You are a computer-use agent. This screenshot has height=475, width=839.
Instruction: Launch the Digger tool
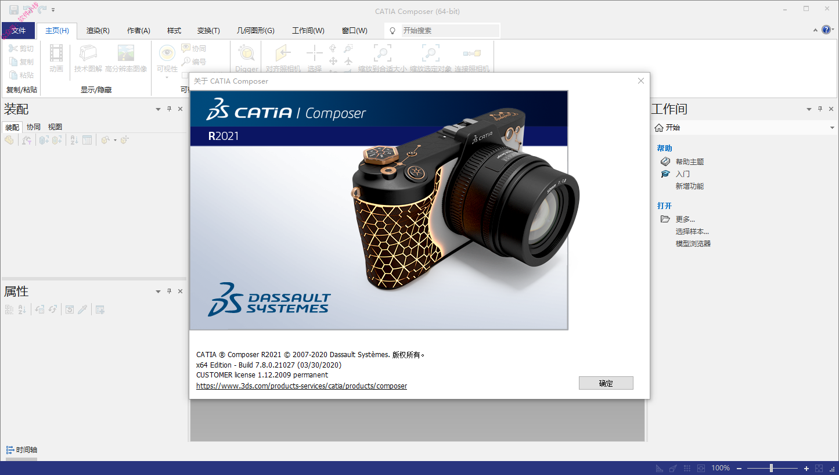point(247,59)
